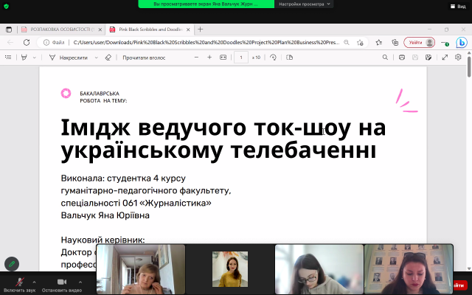The image size is (472, 295).
Task: Click the Увійти sign-in button
Action: (x=415, y=43)
